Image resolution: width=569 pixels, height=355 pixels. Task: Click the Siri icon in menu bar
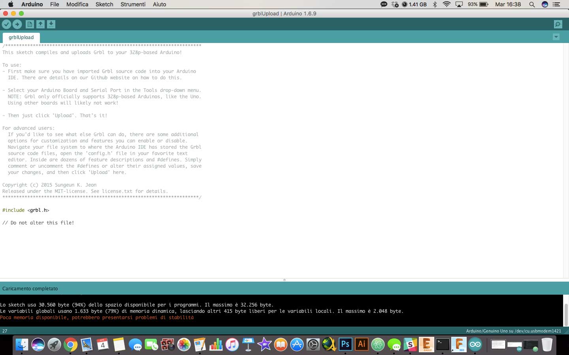pos(545,4)
